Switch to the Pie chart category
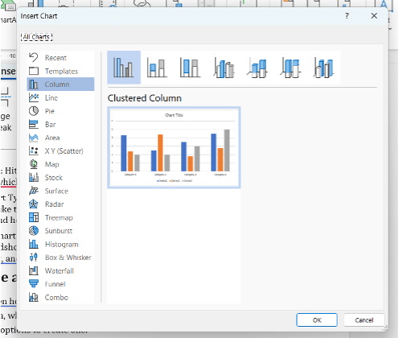Image resolution: width=399 pixels, height=338 pixels. point(60,111)
